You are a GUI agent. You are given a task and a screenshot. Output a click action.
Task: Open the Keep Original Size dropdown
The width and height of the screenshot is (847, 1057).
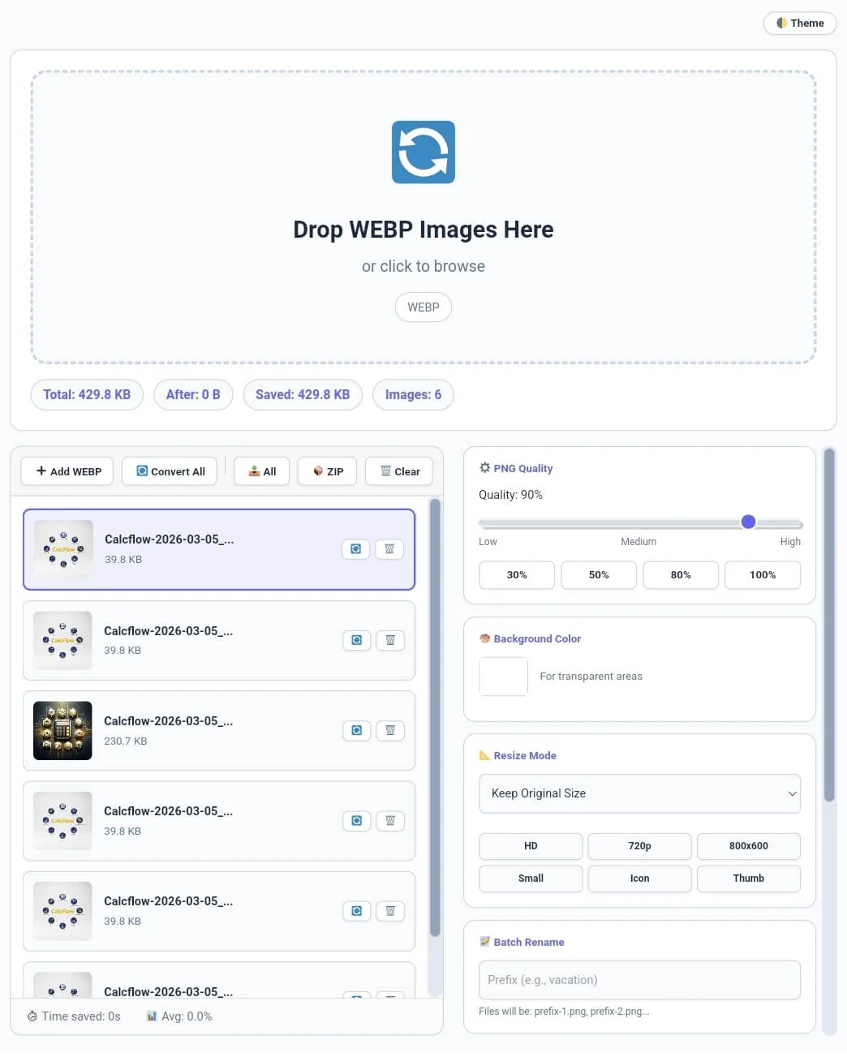coord(639,793)
